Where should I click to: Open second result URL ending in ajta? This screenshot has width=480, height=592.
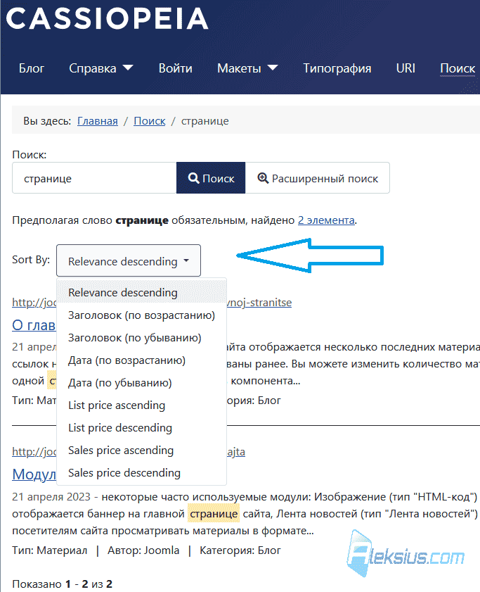pyautogui.click(x=236, y=451)
